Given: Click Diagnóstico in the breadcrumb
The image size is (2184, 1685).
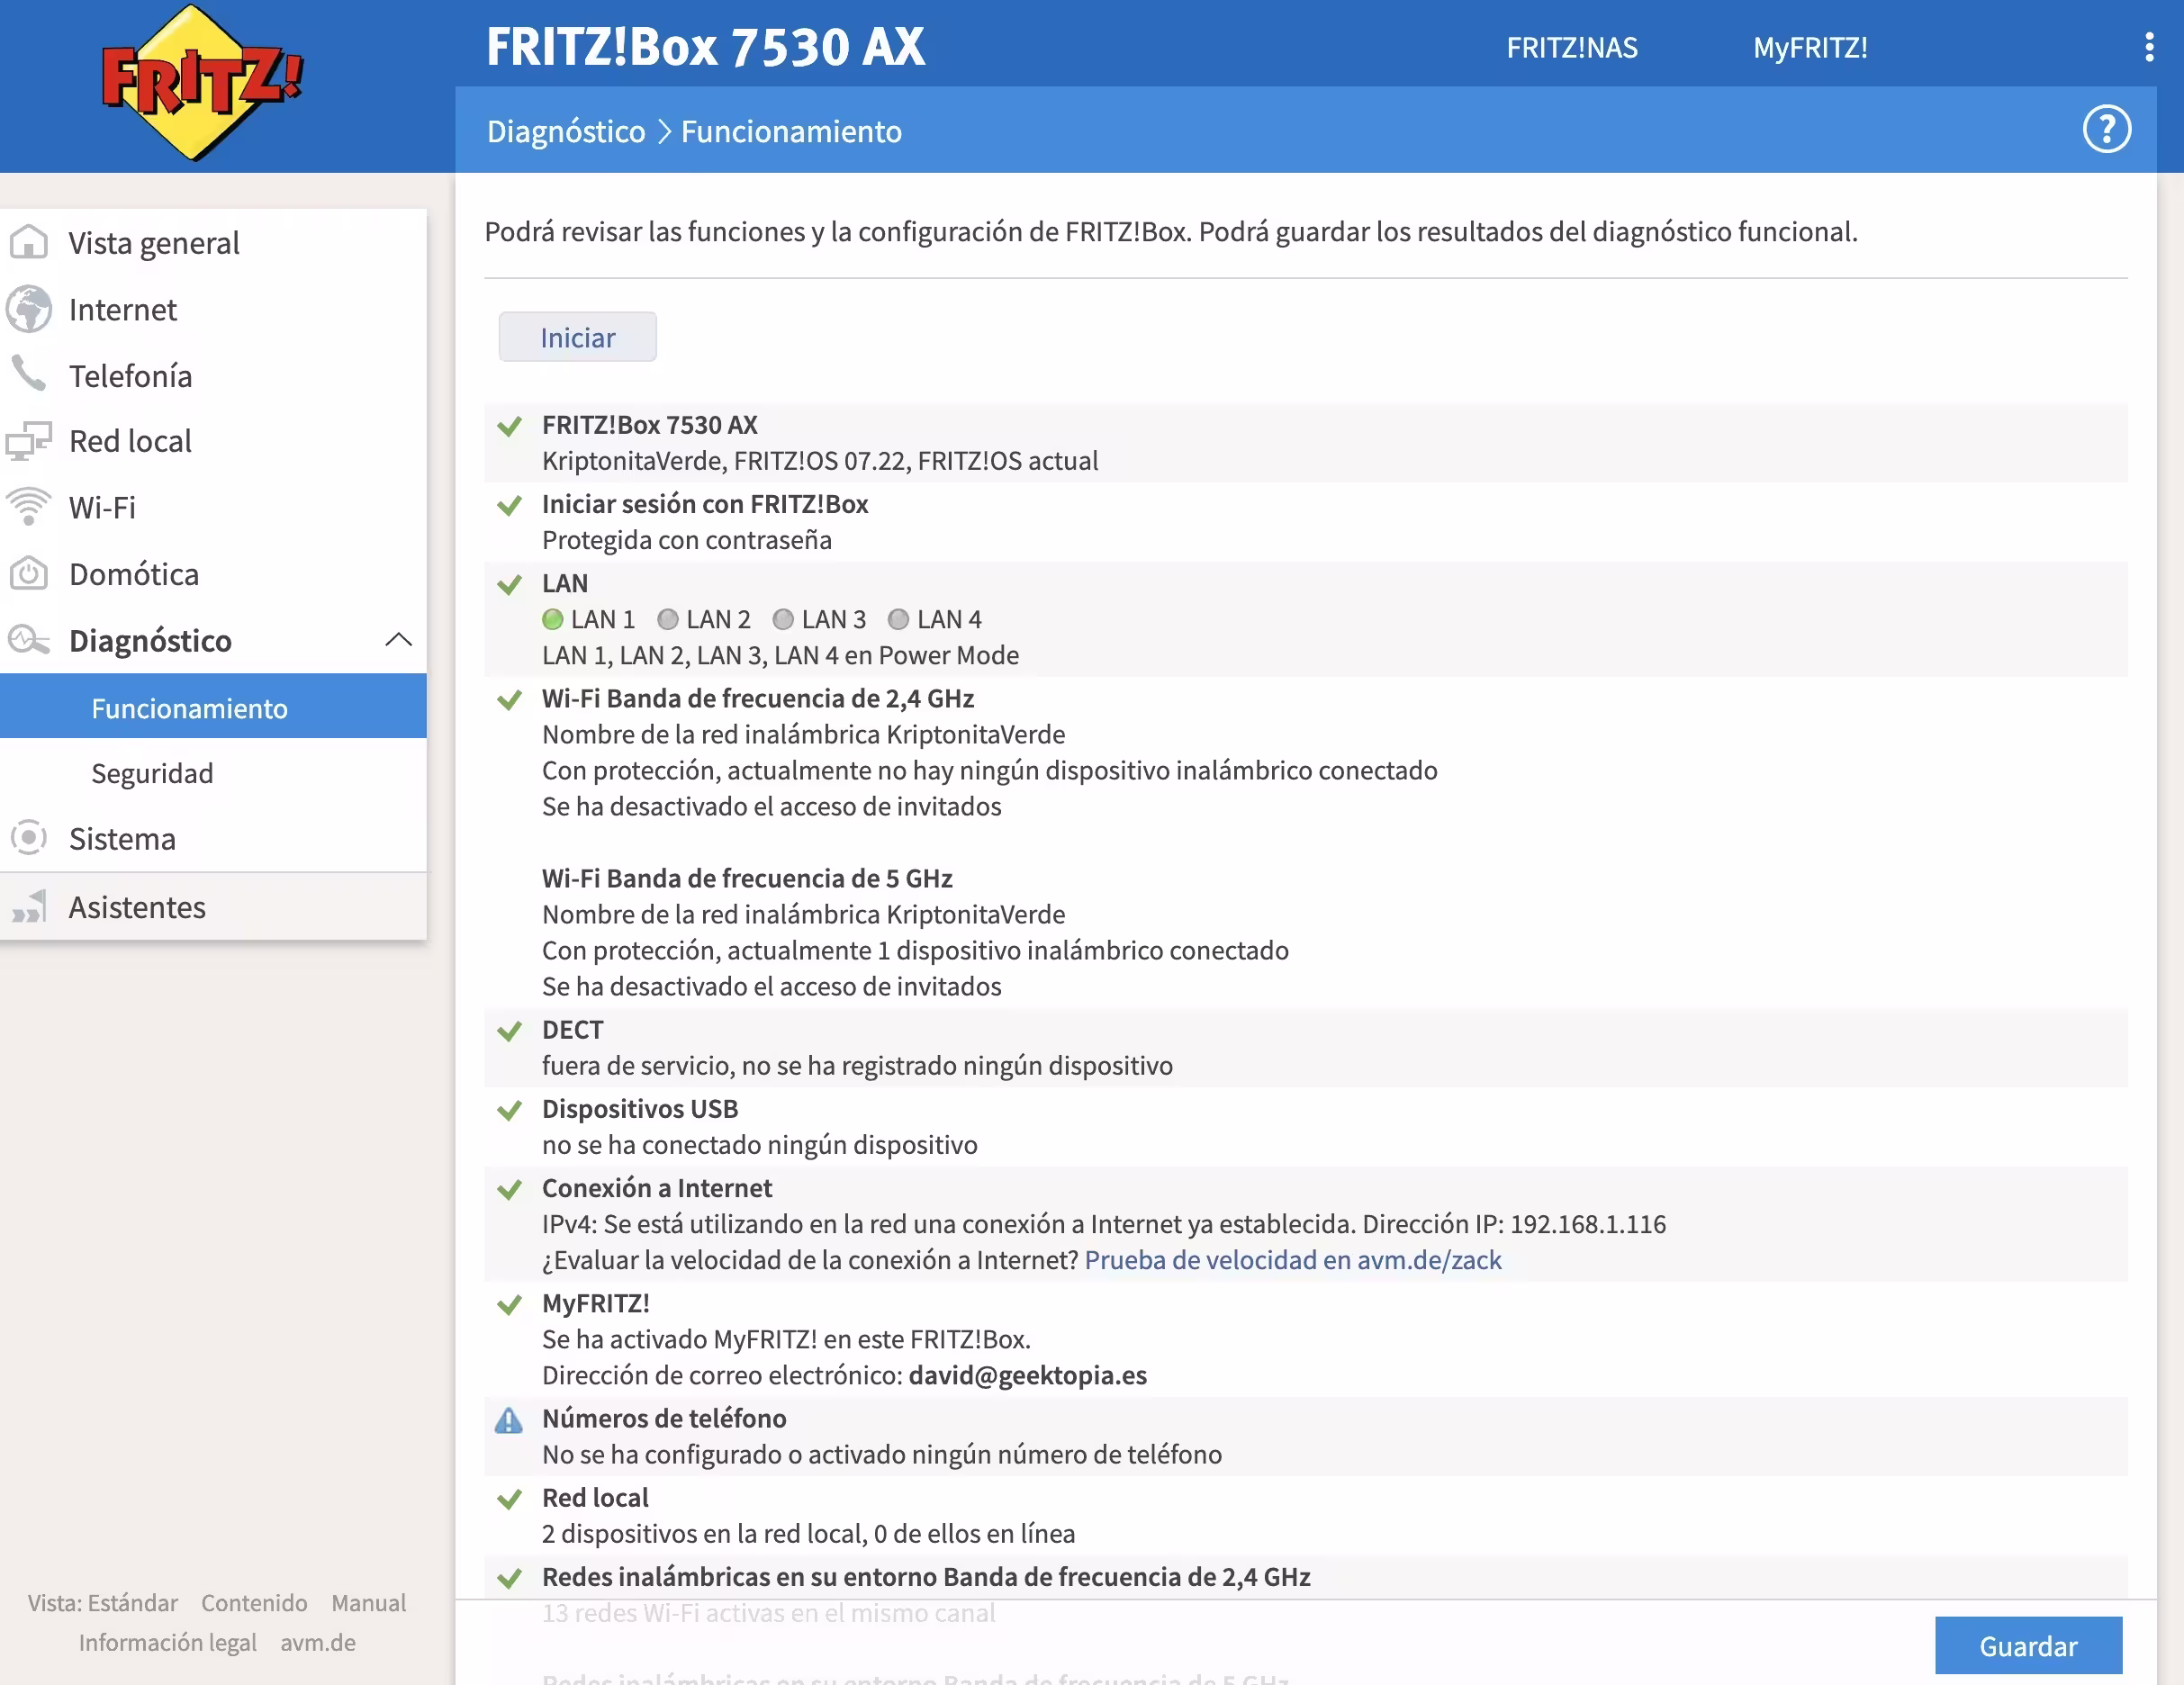Looking at the screenshot, I should (565, 131).
